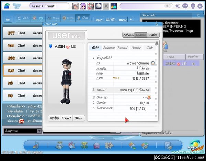The height and width of the screenshot is (161, 206).
Task: Open the pink mailbox house icon
Action: pyautogui.click(x=97, y=146)
